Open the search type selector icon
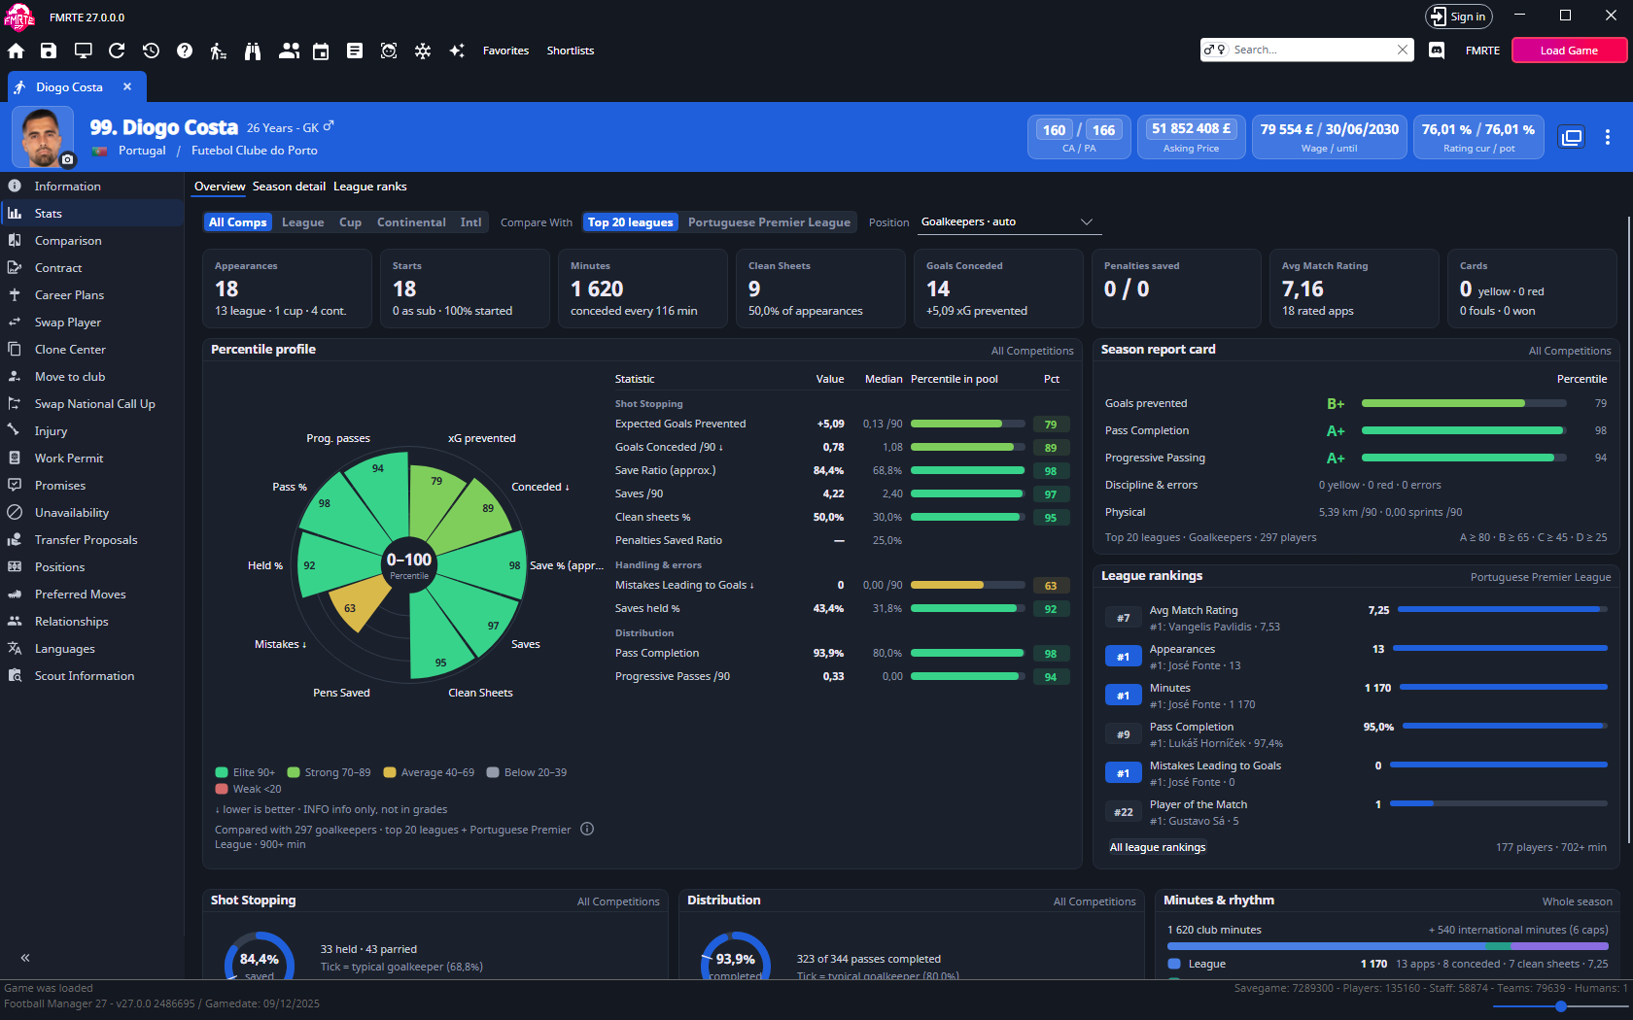1633x1020 pixels. (1215, 50)
